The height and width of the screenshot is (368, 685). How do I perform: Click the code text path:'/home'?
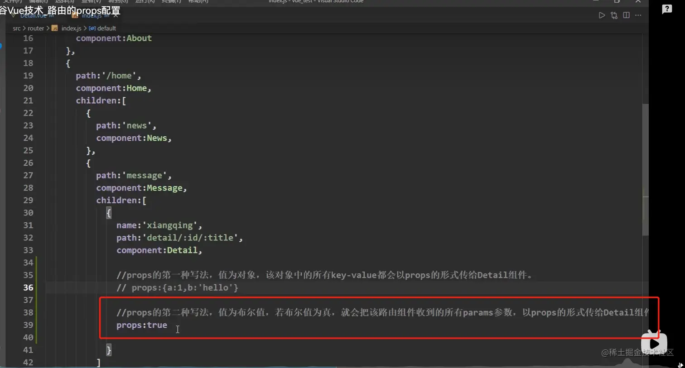tap(108, 76)
